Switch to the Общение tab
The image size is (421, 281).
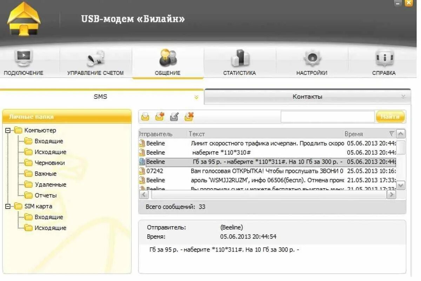168,63
